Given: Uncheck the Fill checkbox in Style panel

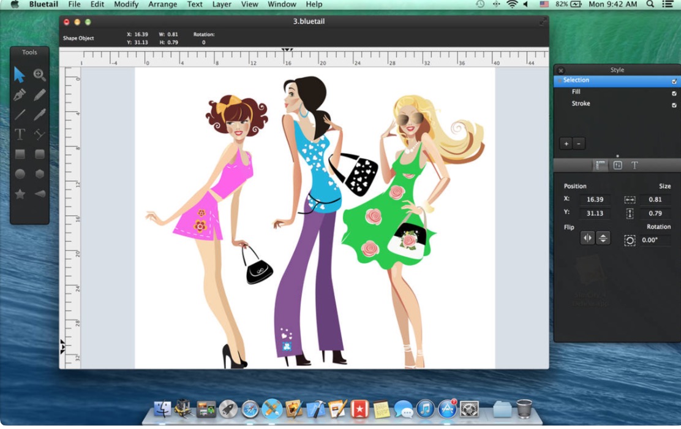Looking at the screenshot, I should pos(674,93).
